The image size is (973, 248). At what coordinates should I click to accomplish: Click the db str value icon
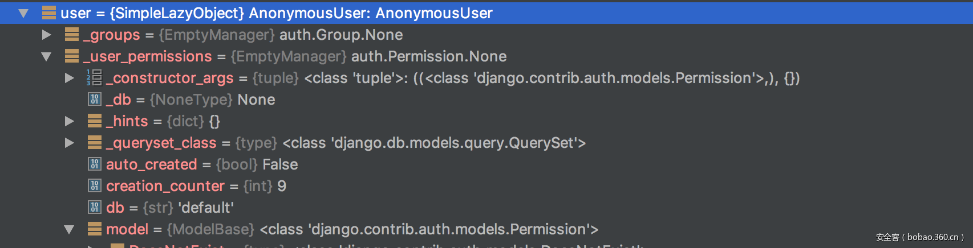coord(95,208)
